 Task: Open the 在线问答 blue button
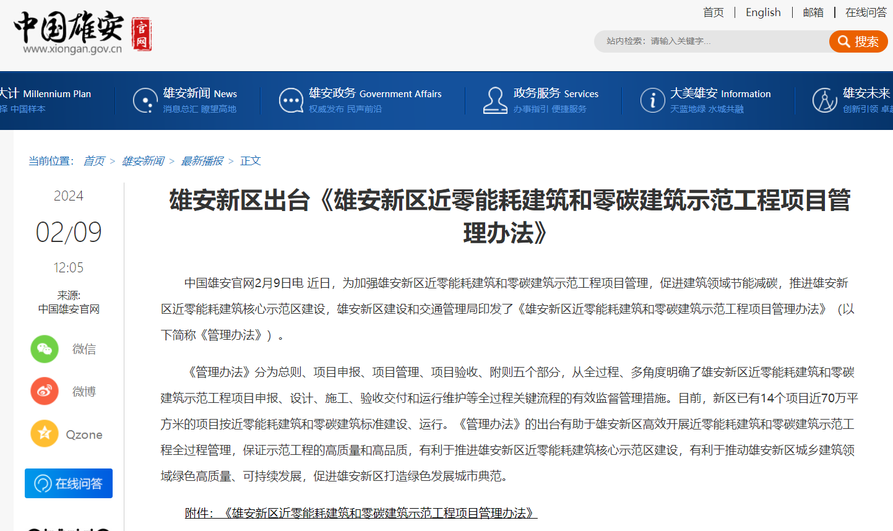(69, 483)
